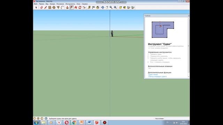This screenshot has width=223, height=125.
Task: Click Instructor panel scrollbar up arrow
Action: [189, 18]
